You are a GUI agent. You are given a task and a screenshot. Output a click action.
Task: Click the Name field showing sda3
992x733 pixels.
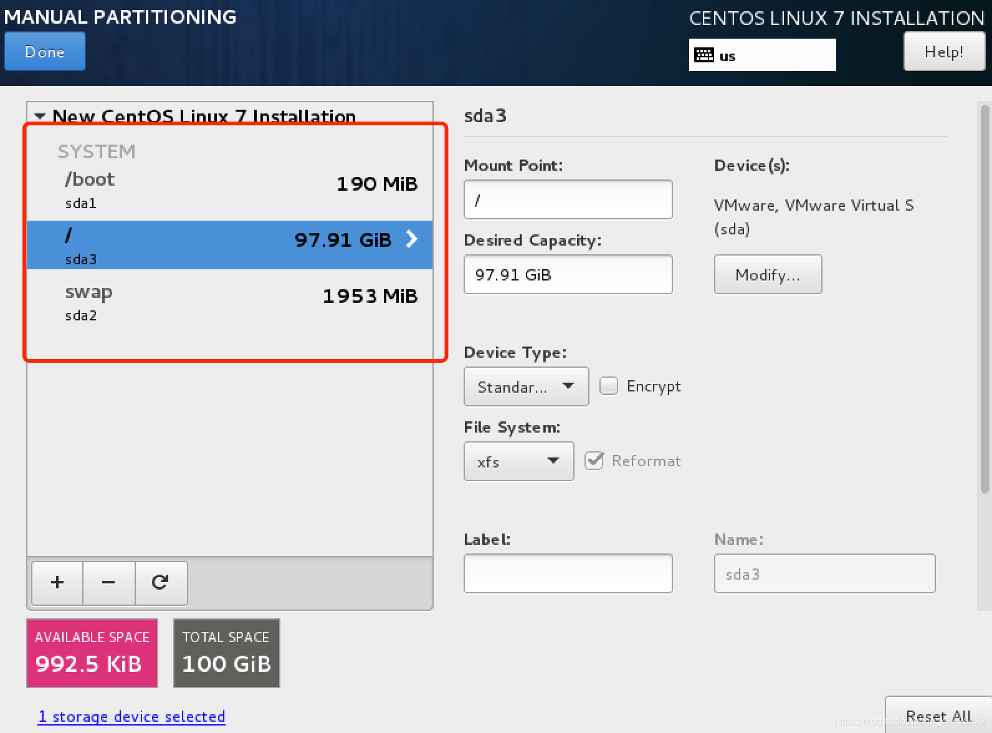pyautogui.click(x=824, y=573)
